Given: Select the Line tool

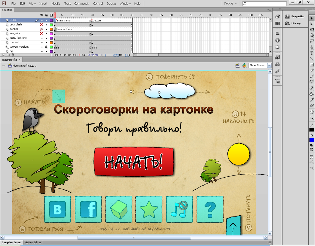Looking at the screenshot, I should tap(311, 59).
